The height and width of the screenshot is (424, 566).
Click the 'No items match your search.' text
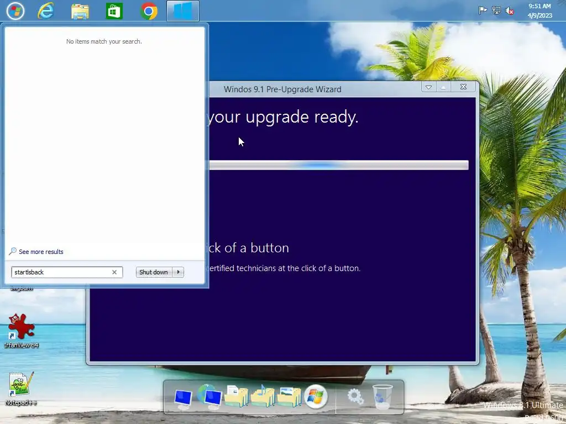104,41
